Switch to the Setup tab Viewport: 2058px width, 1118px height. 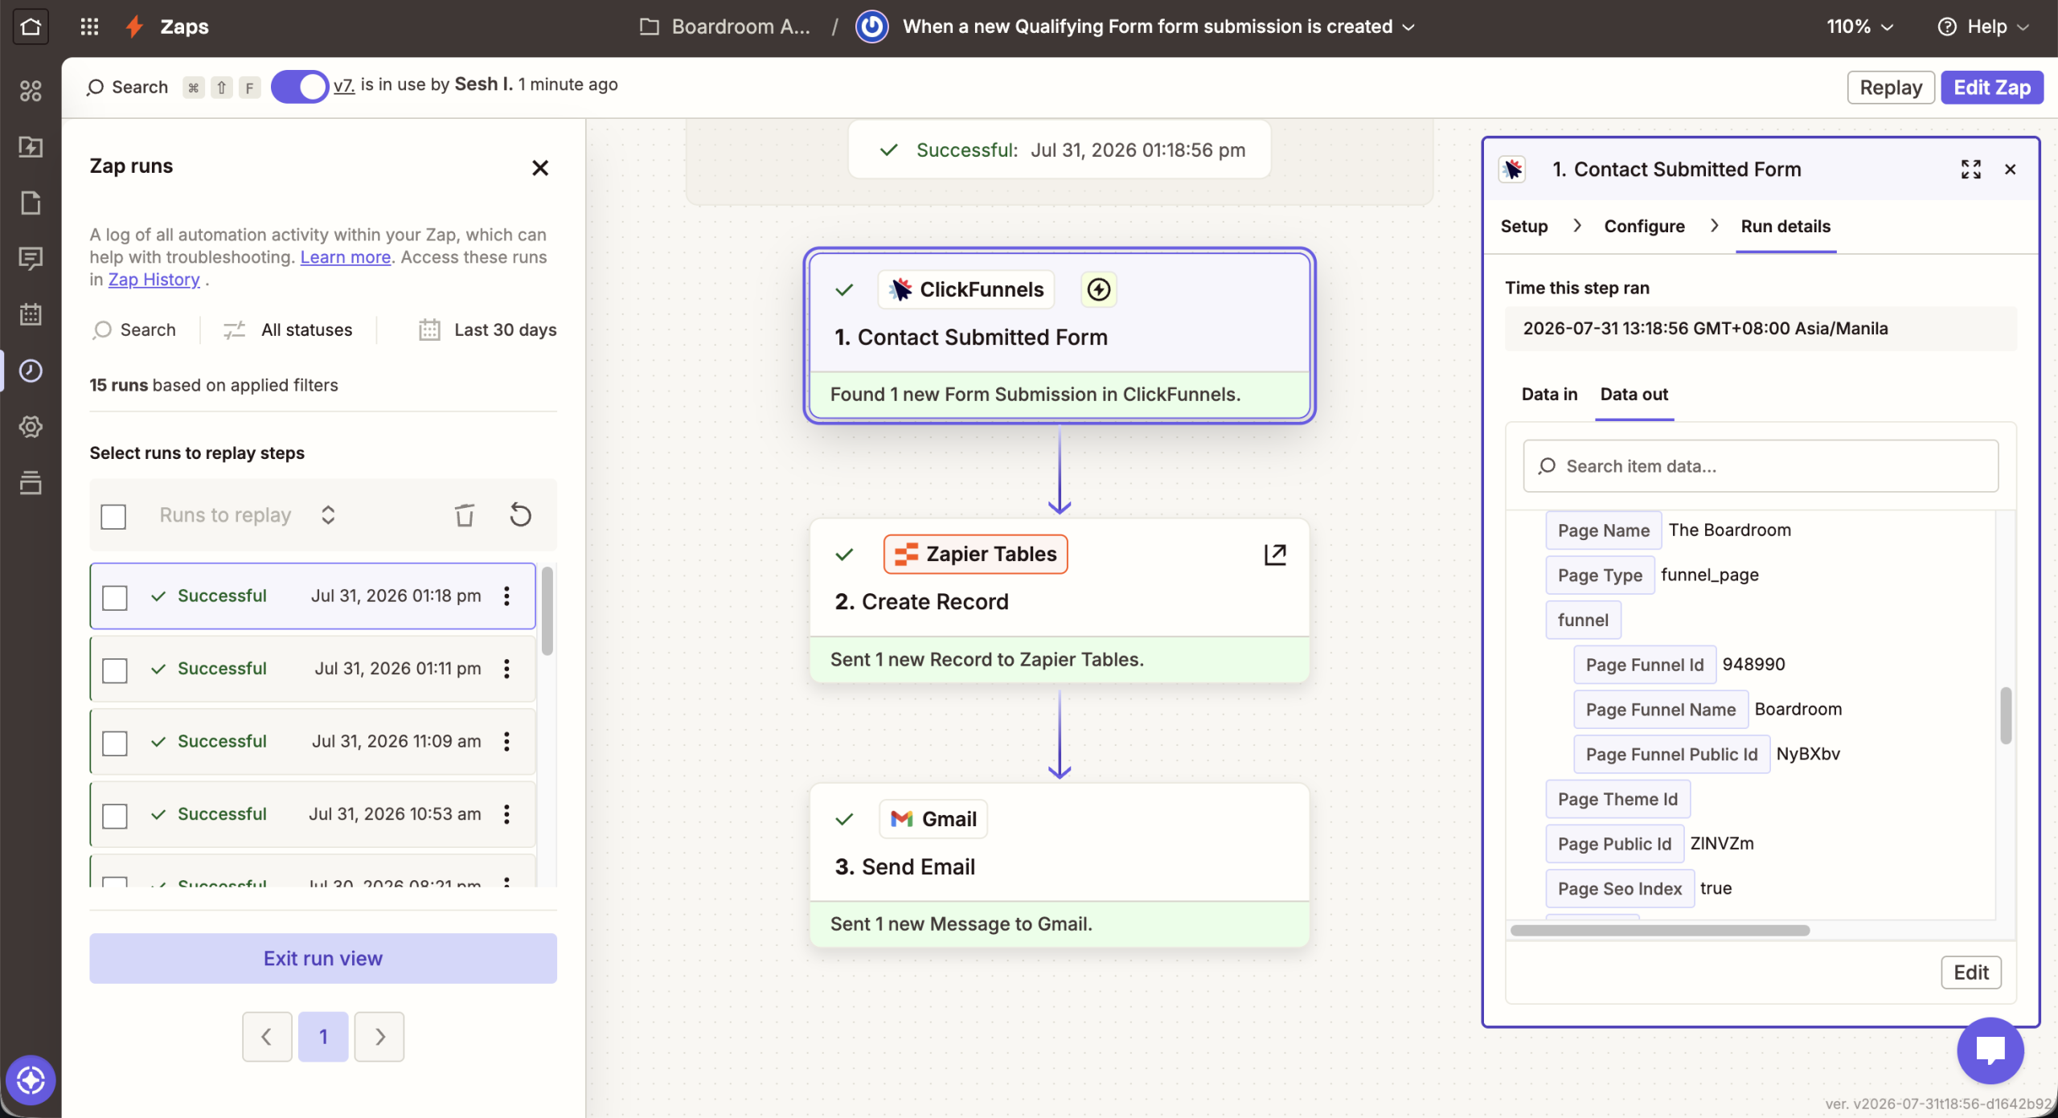(1524, 227)
